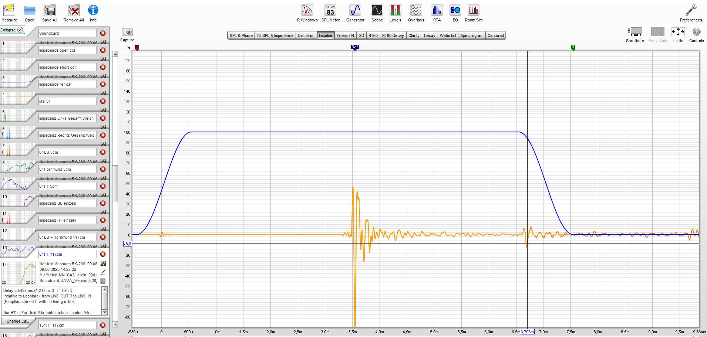
Task: Select the red L window marker
Action: (x=137, y=47)
